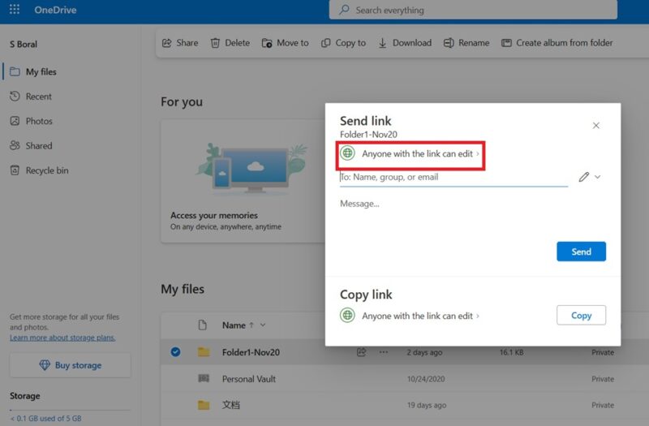The height and width of the screenshot is (426, 649).
Task: Choose Copy to in the toolbar
Action: [x=343, y=43]
